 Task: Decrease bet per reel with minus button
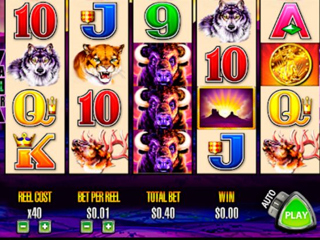[x=87, y=227]
